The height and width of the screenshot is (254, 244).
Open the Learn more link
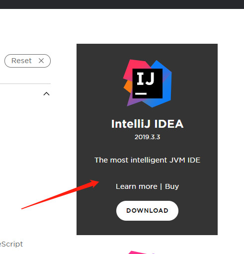tap(137, 186)
